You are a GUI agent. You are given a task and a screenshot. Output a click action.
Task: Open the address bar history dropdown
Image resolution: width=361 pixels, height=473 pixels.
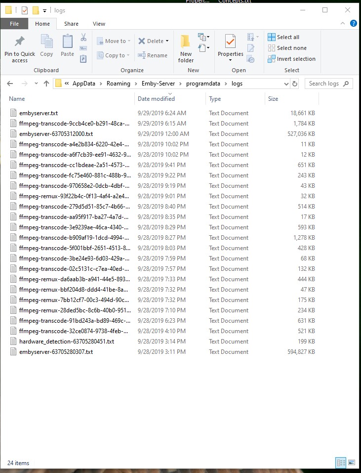coord(286,84)
